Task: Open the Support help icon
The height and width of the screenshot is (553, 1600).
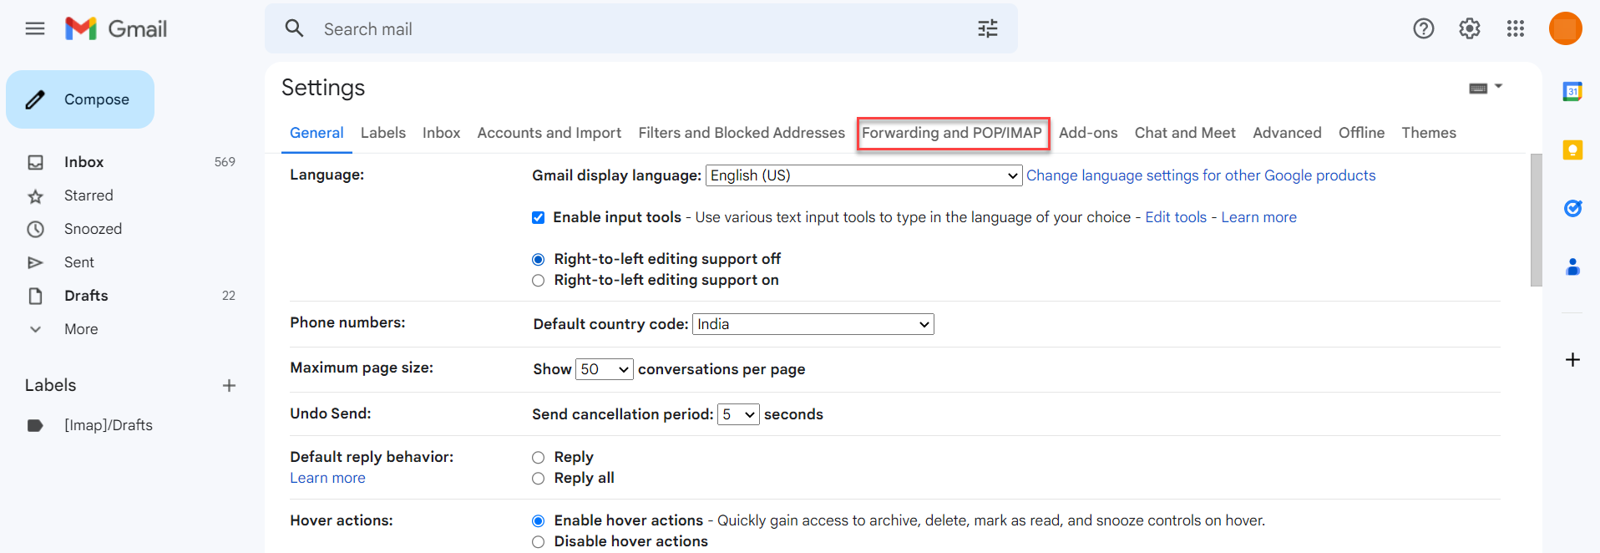Action: [x=1424, y=29]
